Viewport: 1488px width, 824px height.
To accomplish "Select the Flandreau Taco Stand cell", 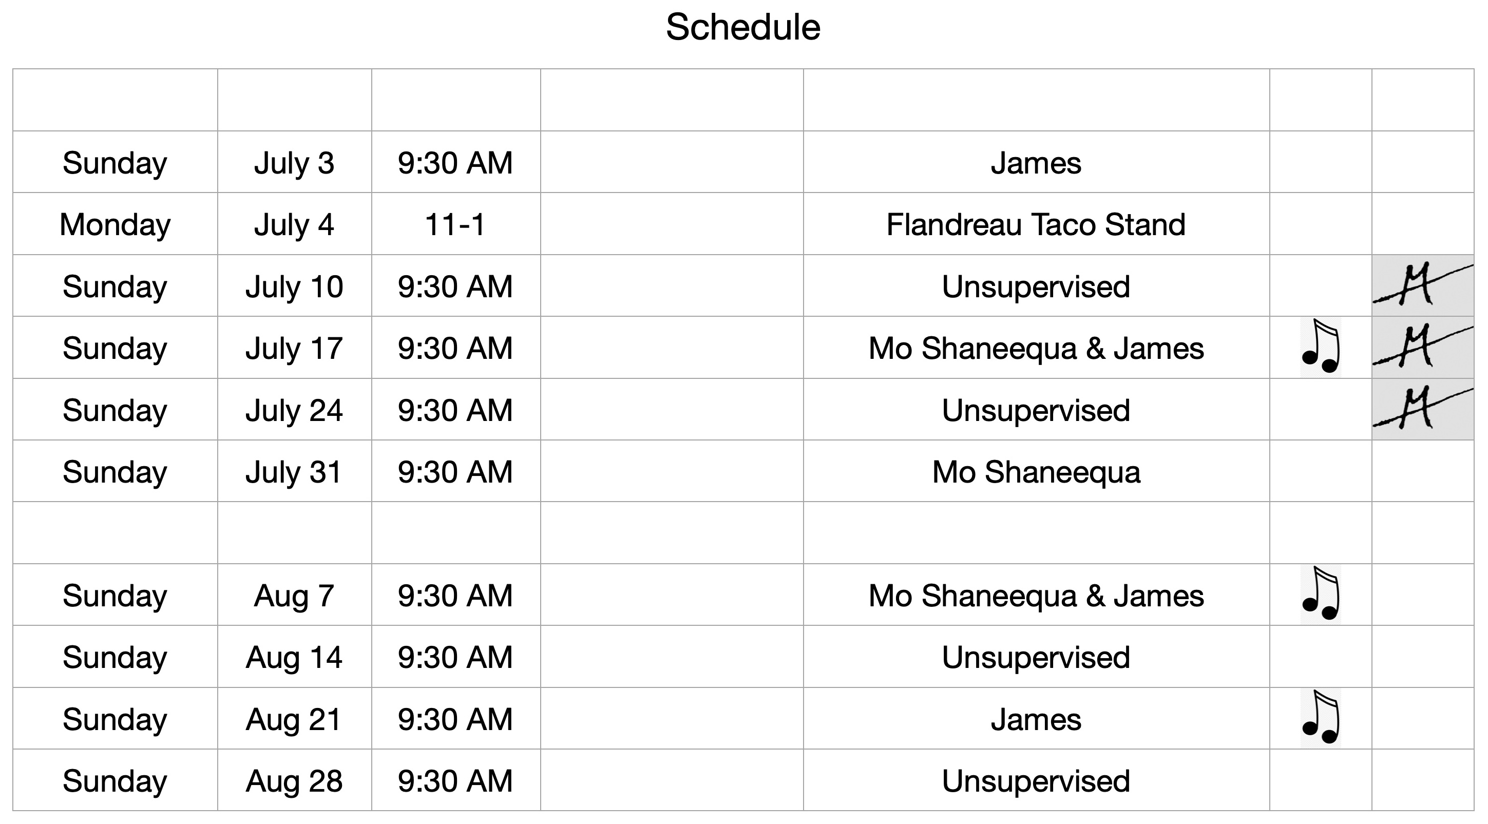I will tap(1036, 223).
